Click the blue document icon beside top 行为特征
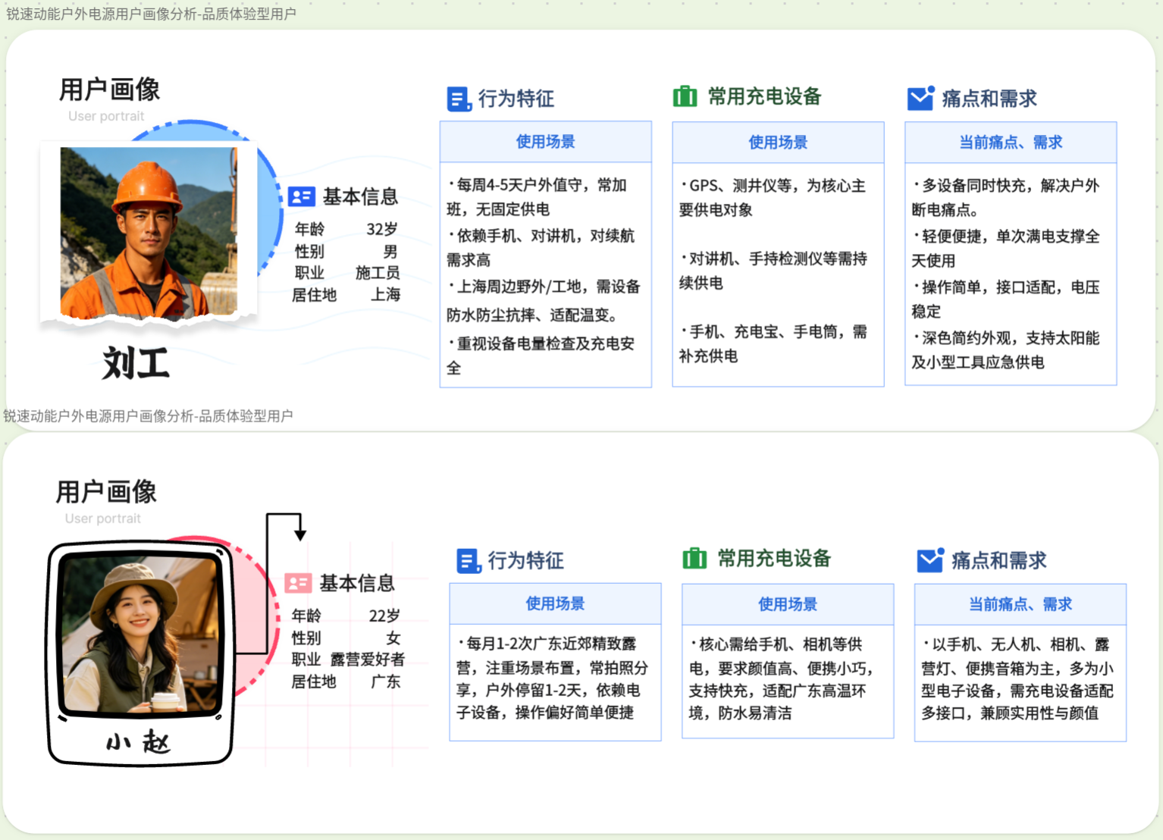The image size is (1163, 840). click(x=459, y=99)
